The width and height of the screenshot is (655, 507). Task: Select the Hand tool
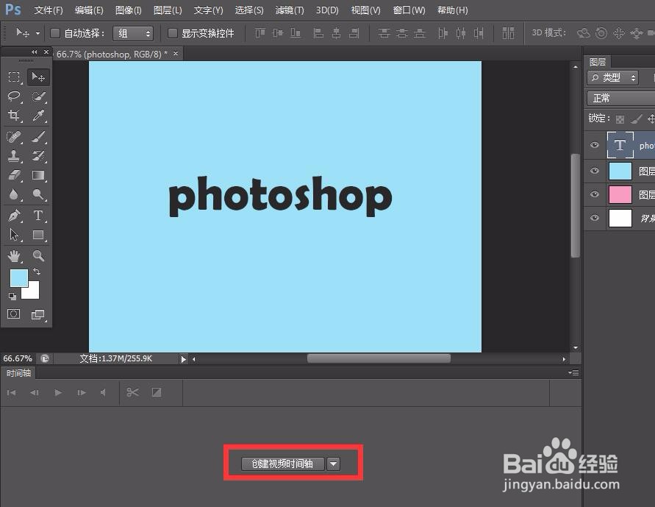[14, 256]
